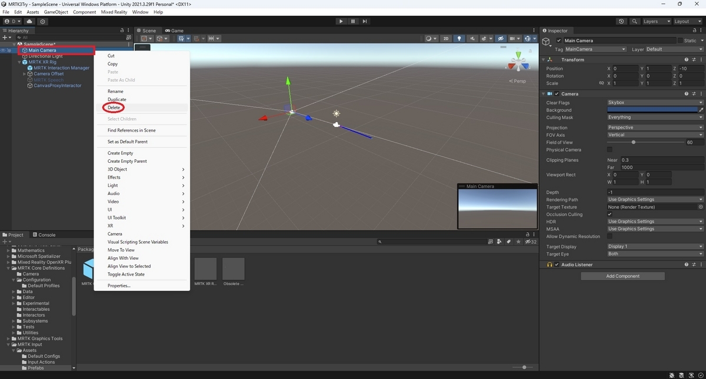
Task: Click the Step frame button
Action: point(365,21)
